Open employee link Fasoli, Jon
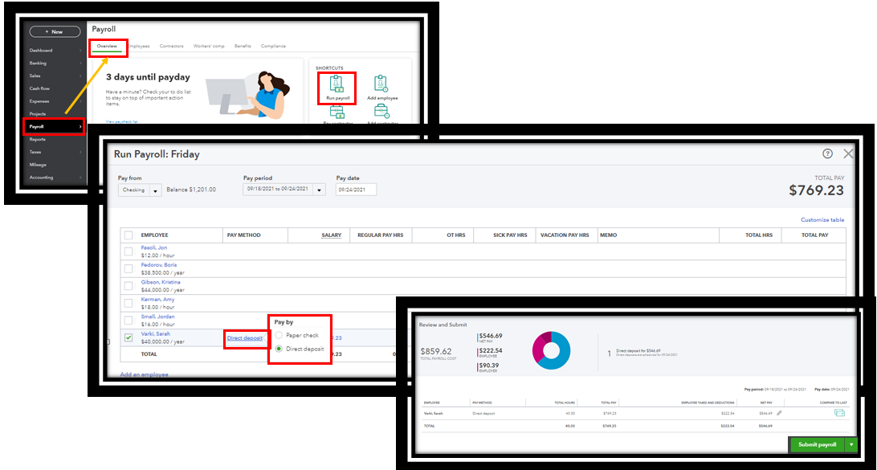This screenshot has width=877, height=470. (x=154, y=247)
